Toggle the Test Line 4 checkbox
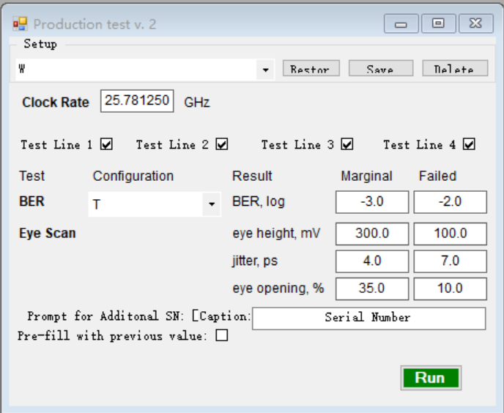504x413 pixels. (469, 144)
